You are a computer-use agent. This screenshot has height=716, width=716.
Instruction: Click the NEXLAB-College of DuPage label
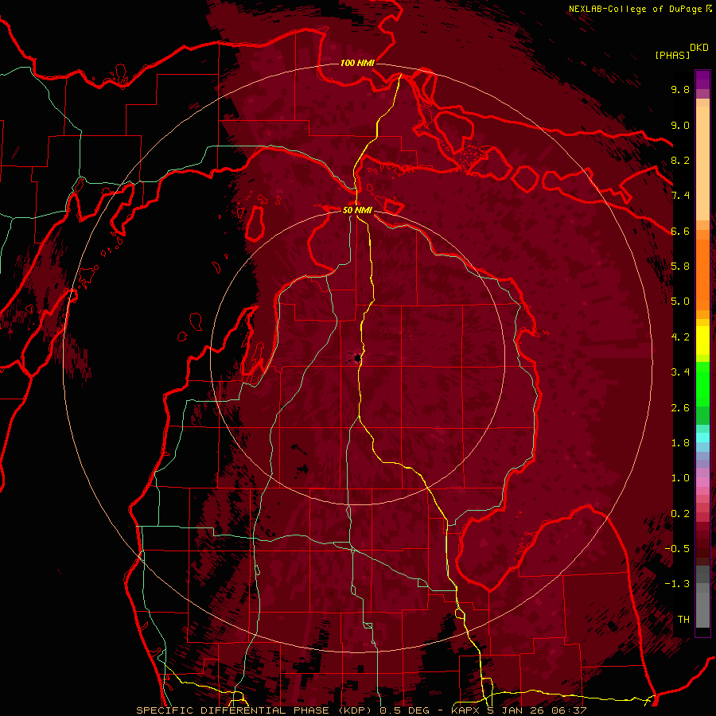(x=635, y=9)
